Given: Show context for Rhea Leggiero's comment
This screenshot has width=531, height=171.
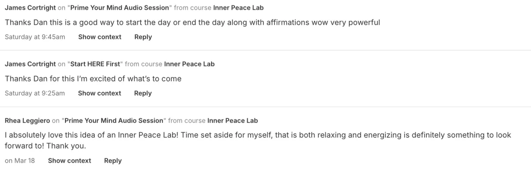Looking at the screenshot, I should click(69, 160).
